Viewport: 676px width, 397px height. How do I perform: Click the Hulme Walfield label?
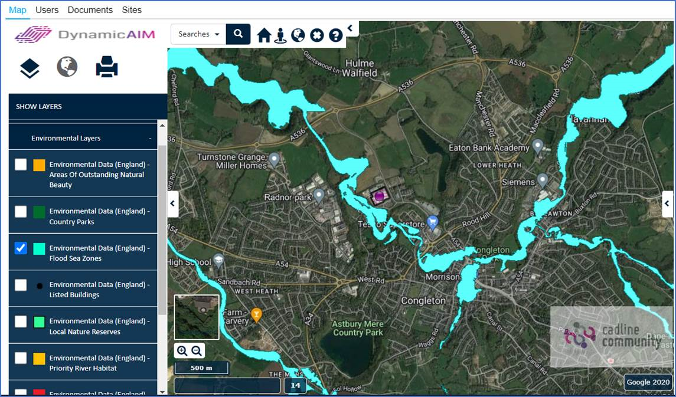(x=360, y=68)
